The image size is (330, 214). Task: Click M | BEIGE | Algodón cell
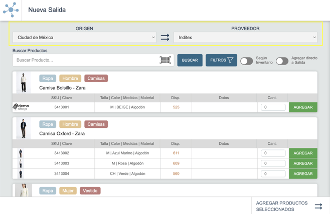click(x=127, y=107)
